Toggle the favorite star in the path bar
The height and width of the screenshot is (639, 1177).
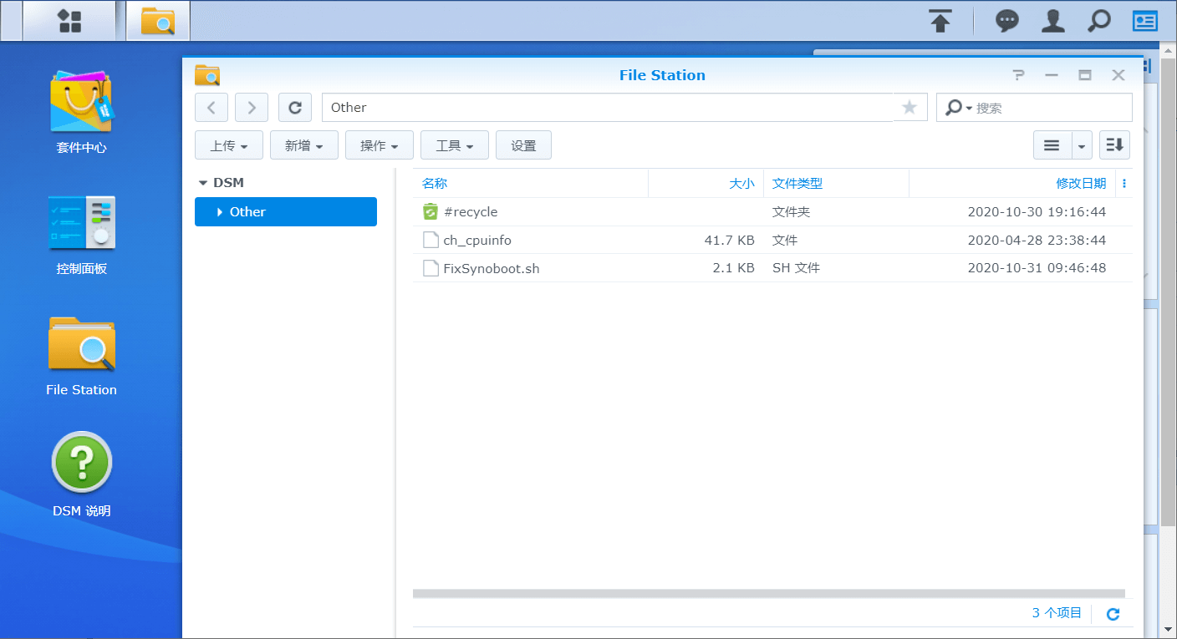909,107
